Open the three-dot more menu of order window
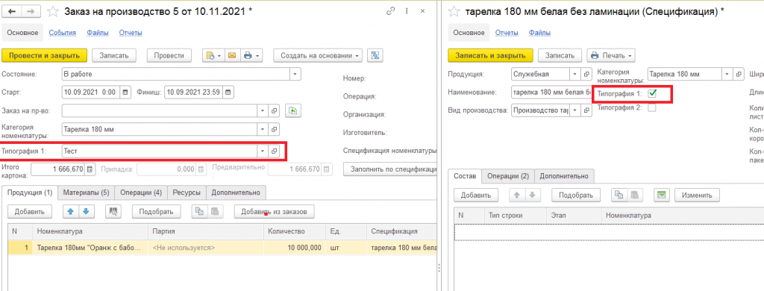Viewport: 764px width, 291px height. point(407,10)
